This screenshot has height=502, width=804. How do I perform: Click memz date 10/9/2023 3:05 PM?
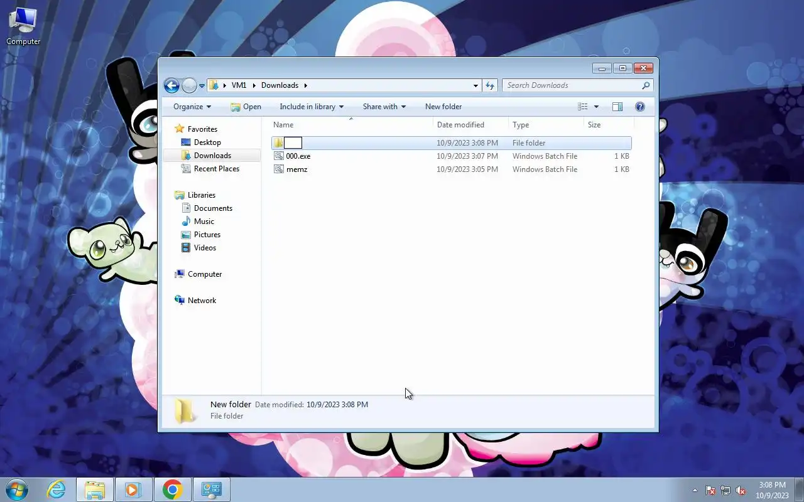point(467,169)
